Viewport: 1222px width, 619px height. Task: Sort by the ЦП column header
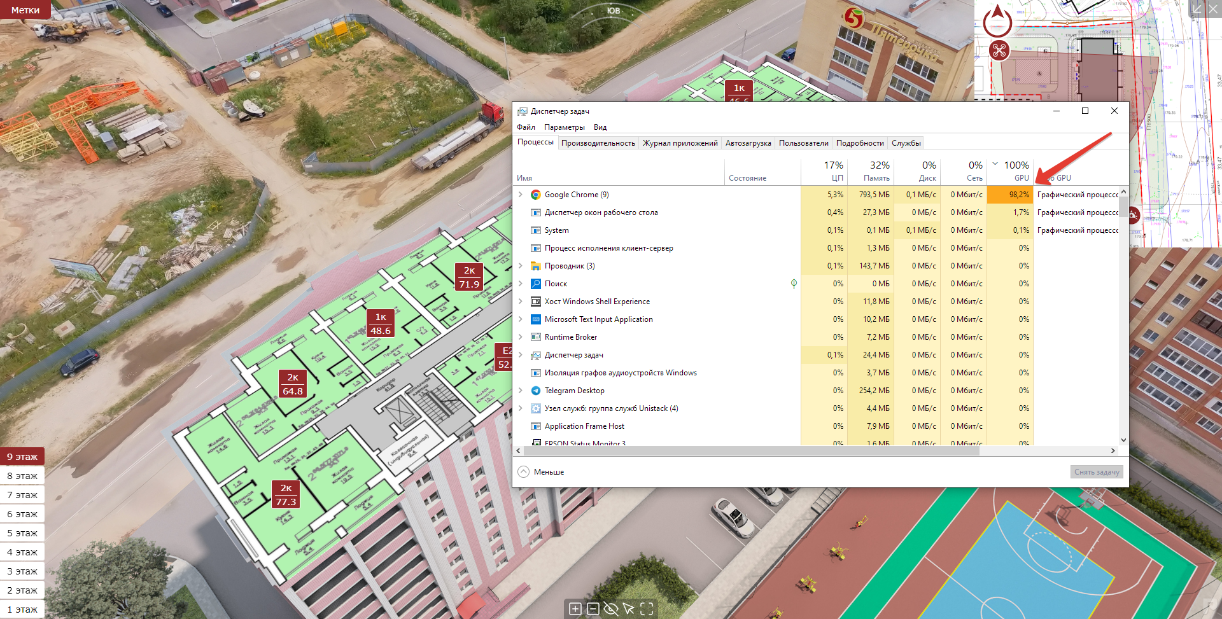coord(824,172)
